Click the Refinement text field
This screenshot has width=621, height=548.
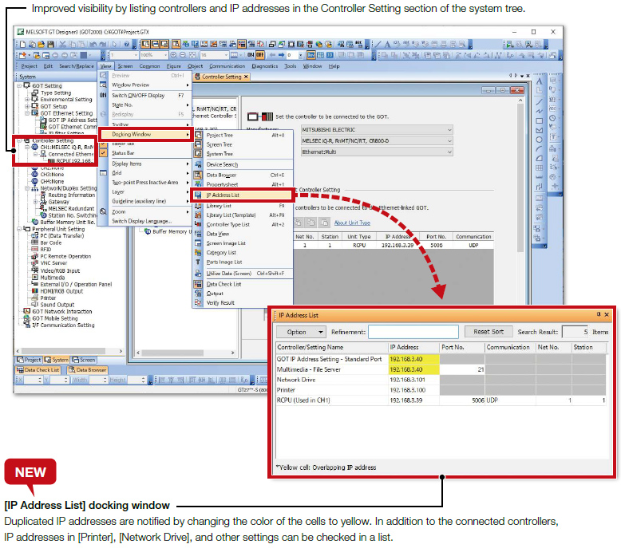[x=413, y=332]
